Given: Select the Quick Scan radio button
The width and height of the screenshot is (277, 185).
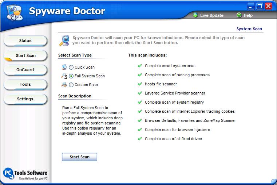Looking at the screenshot, I should coord(71,67).
